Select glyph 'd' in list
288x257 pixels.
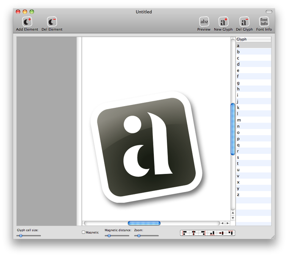[x=253, y=64]
